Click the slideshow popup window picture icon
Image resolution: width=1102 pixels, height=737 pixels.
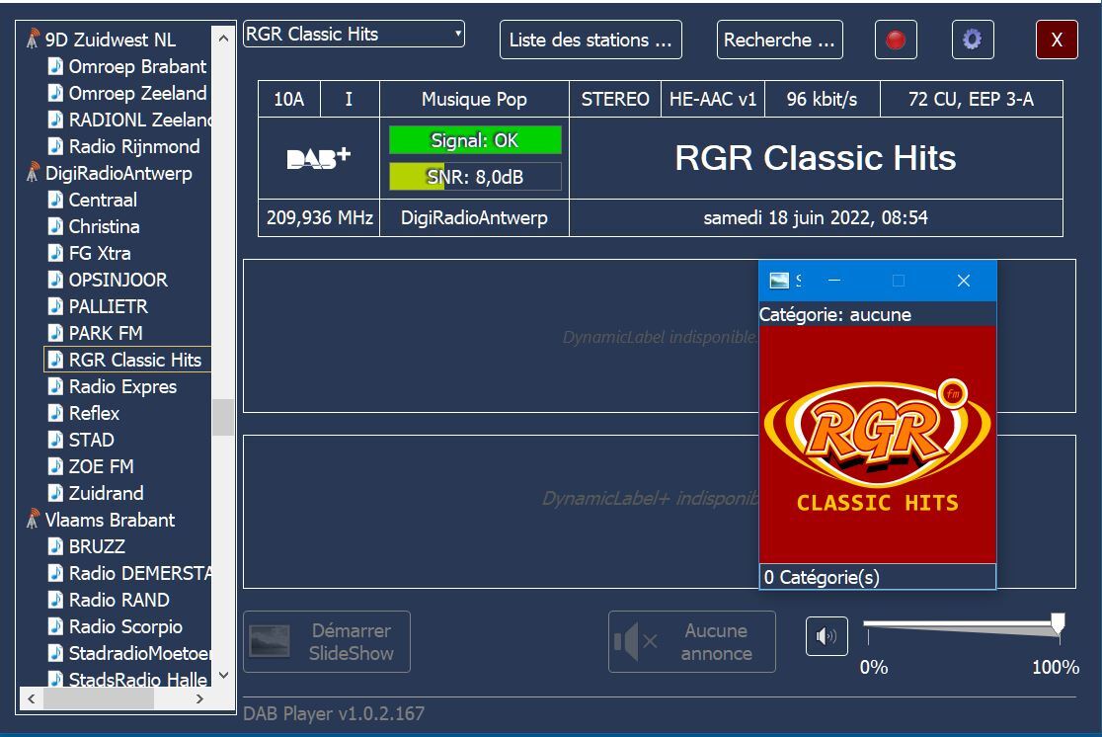point(779,281)
